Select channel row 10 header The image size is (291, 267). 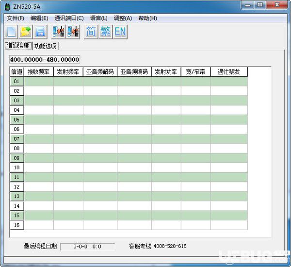(16, 167)
